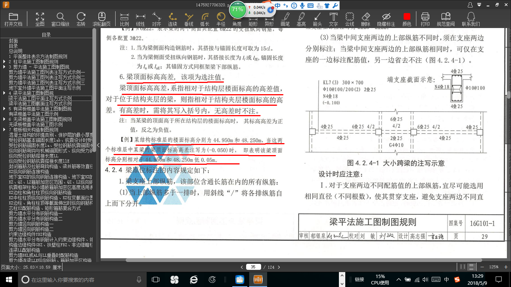Select the 半径 radius tool
This screenshot has height=287, width=511.
[x=221, y=19]
